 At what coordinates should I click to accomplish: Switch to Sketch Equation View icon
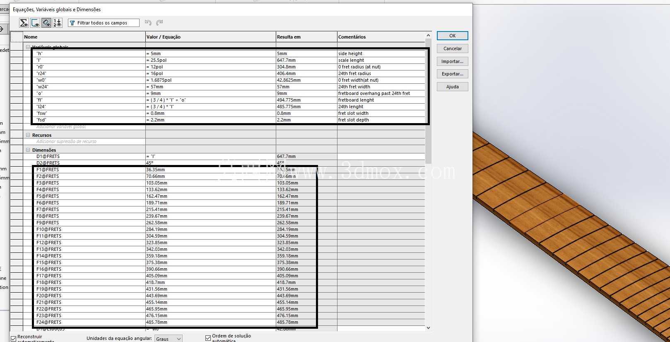tap(35, 23)
